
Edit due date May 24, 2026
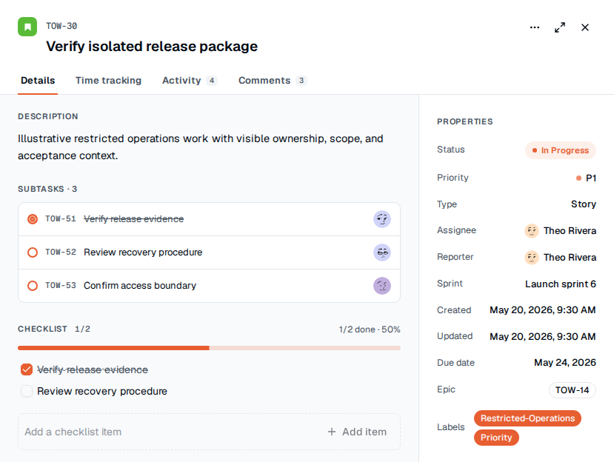tap(564, 363)
